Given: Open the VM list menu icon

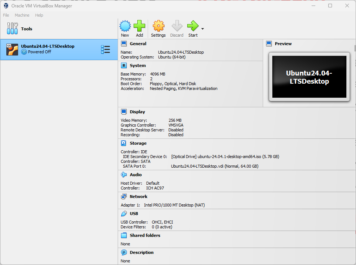Looking at the screenshot, I should click(x=105, y=50).
